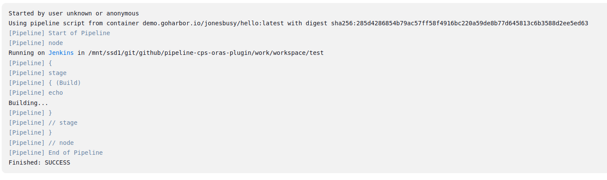This screenshot has width=607, height=180.
Task: Select the '[Pipeline] echo' line
Action: (x=36, y=93)
